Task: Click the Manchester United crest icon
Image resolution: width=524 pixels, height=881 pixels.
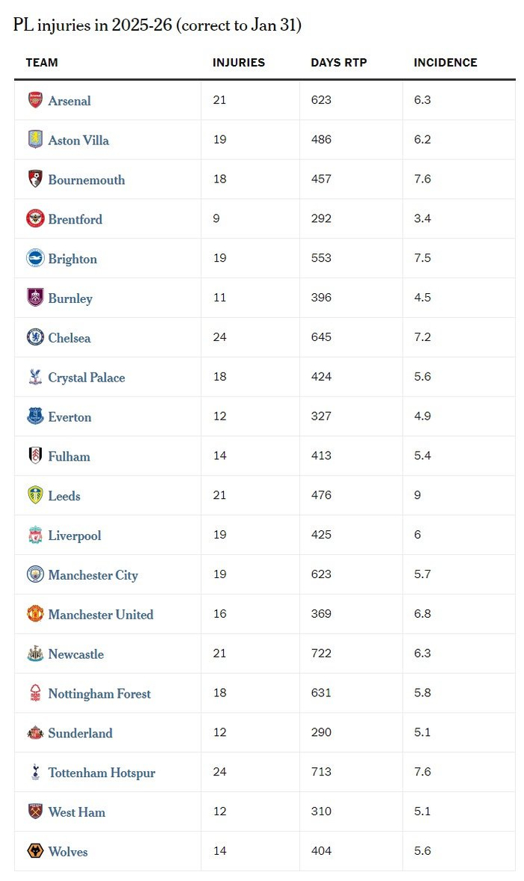Action: pyautogui.click(x=35, y=615)
